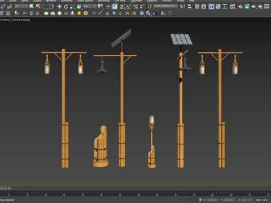Select the Bind to Space Warp tool
Viewport: 271px width, 203px height.
pyautogui.click(x=10, y=7)
